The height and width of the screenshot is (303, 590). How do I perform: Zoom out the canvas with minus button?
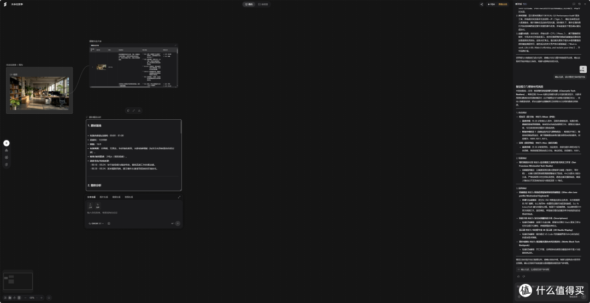(25, 298)
